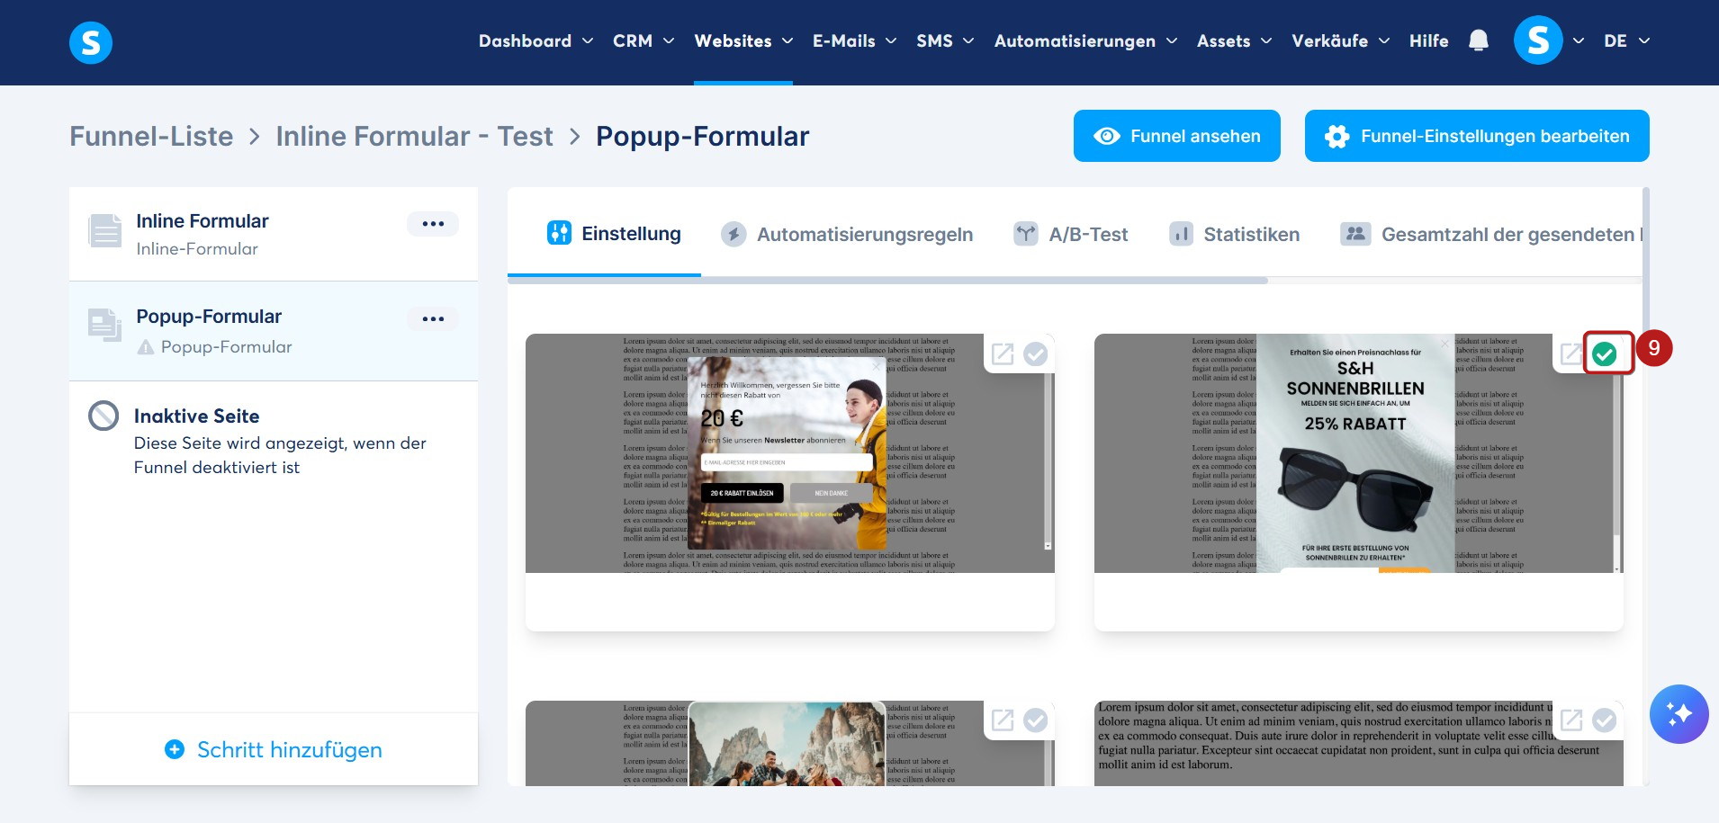Open the Inaktive Seite entry

274,441
